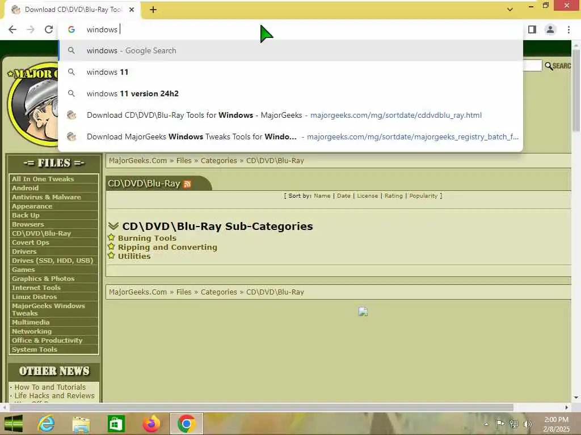This screenshot has width=581, height=435.
Task: Open the Internet Tools category
Action: 36,288
